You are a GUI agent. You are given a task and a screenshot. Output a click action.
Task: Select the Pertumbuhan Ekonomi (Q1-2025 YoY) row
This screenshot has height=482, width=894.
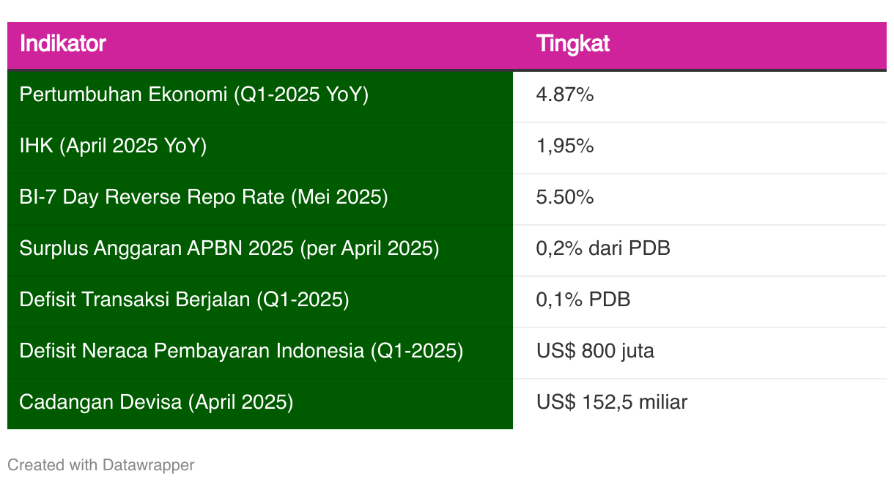447,96
